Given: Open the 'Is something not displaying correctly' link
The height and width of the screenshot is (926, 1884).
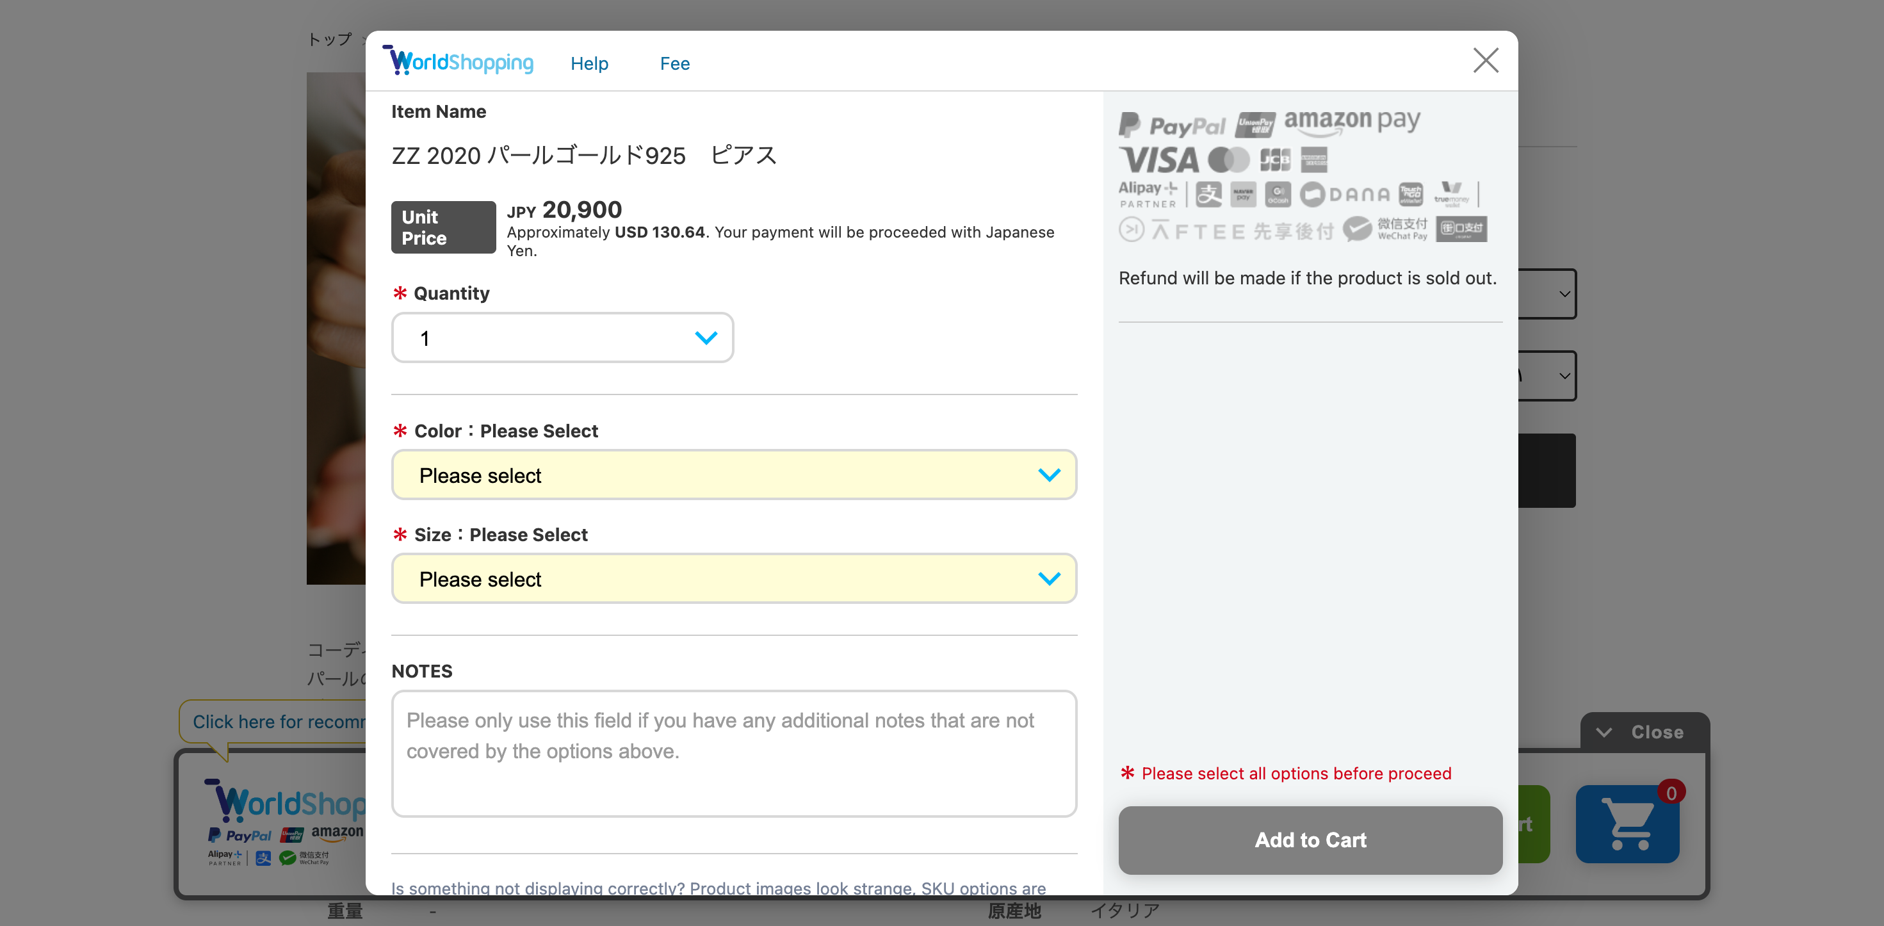Looking at the screenshot, I should click(719, 888).
